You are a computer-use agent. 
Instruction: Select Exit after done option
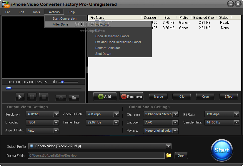point(119,30)
